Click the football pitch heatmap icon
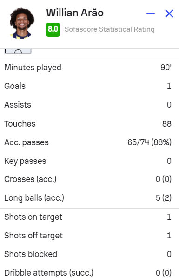 [x=18, y=51]
